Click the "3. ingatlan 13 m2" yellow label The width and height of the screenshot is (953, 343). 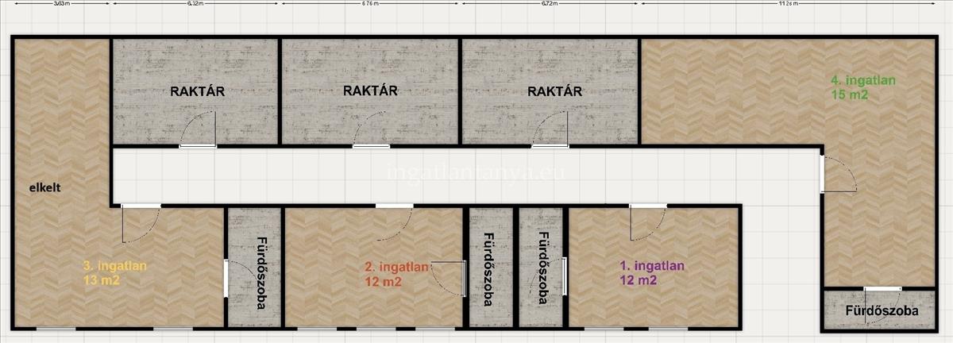[x=116, y=272]
